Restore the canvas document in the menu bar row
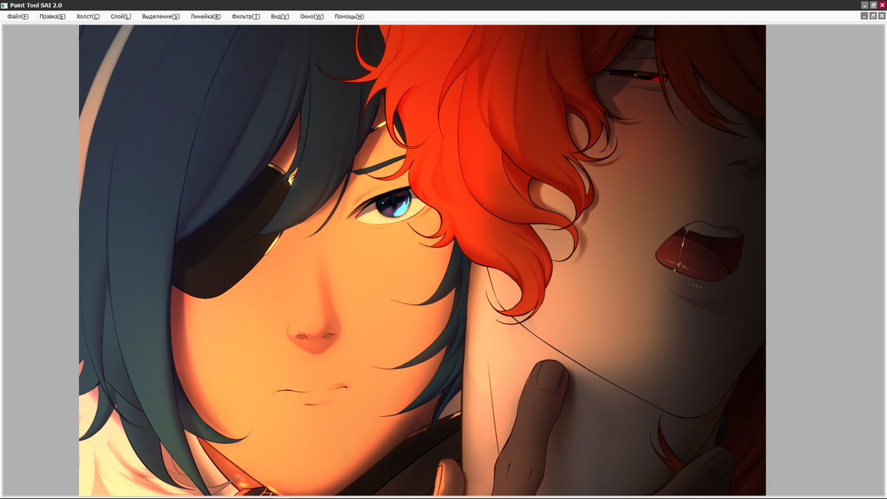887x499 pixels. coord(874,16)
